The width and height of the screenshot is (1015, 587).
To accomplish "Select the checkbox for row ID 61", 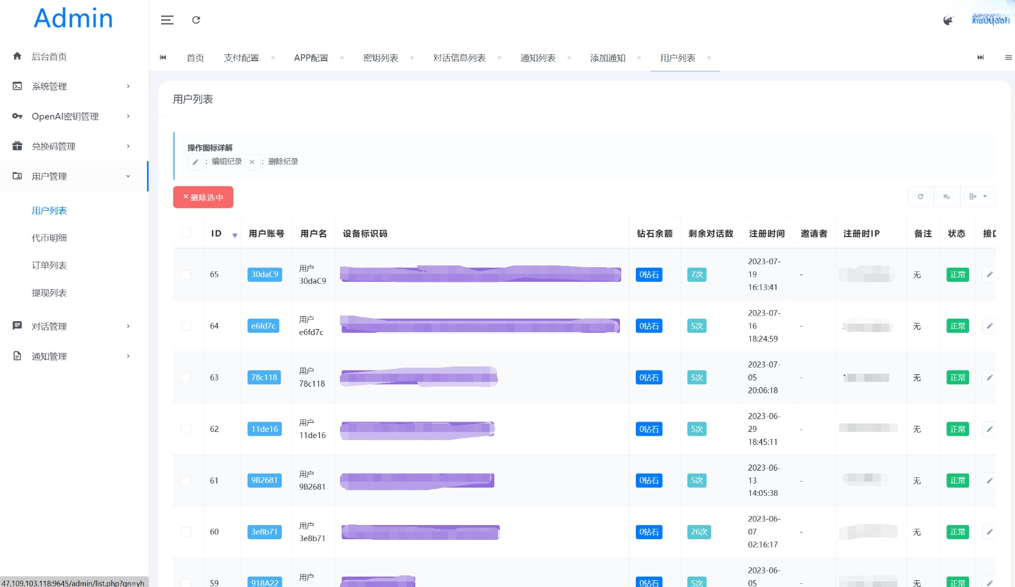I will point(186,480).
